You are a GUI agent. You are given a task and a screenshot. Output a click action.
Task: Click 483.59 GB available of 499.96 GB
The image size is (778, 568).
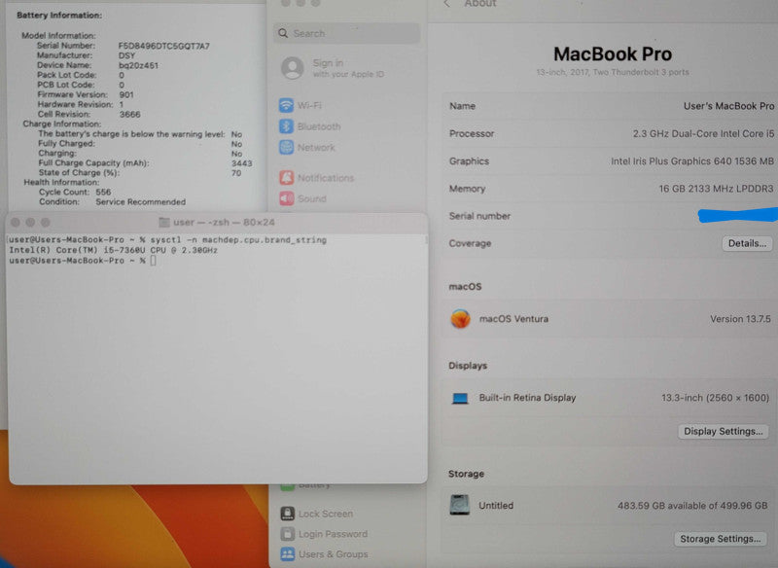click(692, 506)
